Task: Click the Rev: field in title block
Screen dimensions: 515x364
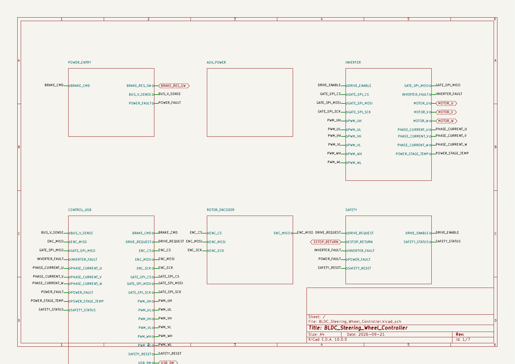Action: coord(460,334)
